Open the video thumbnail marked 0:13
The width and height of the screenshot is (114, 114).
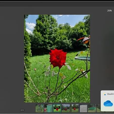40,108
